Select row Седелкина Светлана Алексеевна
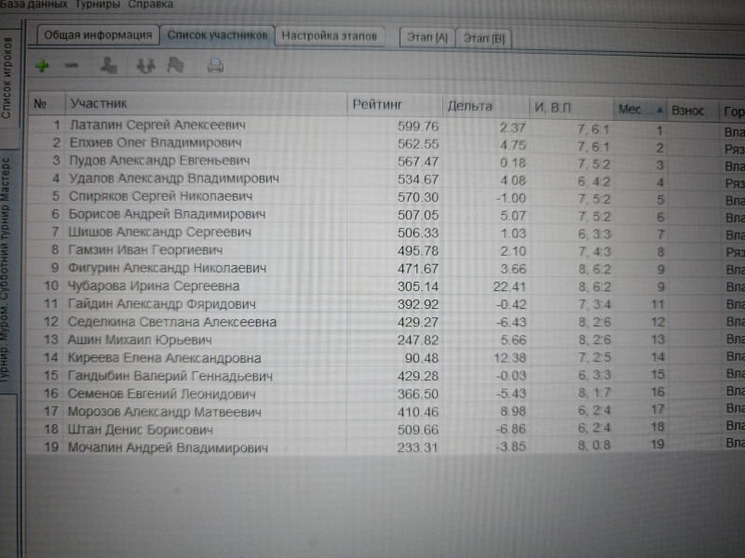The width and height of the screenshot is (745, 558). pos(386,322)
